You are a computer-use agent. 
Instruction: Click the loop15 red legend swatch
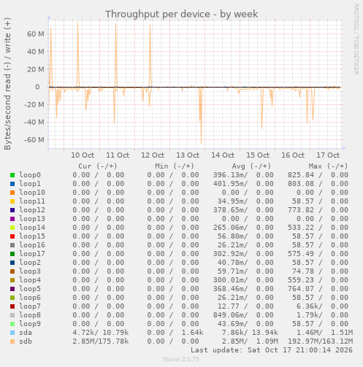12,236
